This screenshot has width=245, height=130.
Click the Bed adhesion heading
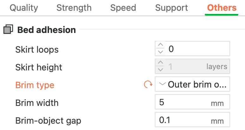pos(47,30)
